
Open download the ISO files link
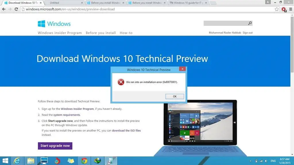[x=126, y=131]
